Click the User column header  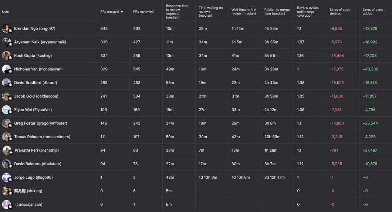click(x=6, y=12)
